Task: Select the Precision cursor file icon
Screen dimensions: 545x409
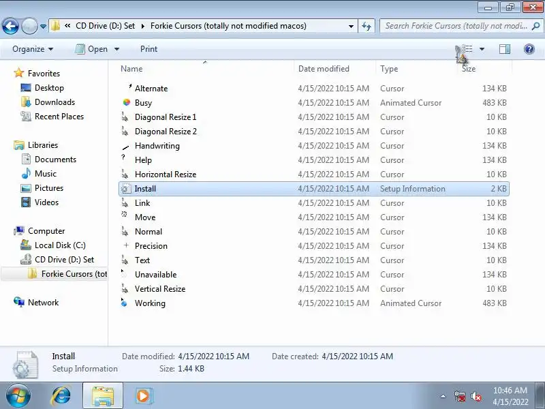Action: tap(126, 245)
